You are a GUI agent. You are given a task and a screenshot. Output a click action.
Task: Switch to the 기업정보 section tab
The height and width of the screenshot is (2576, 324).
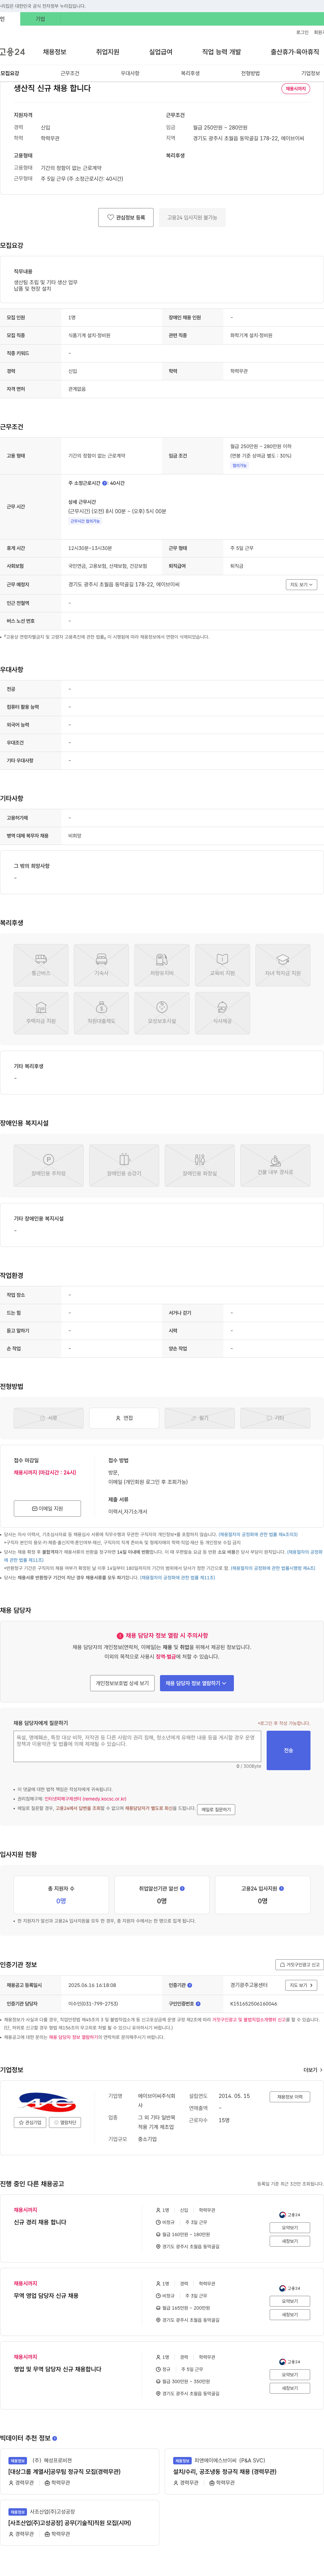[310, 73]
